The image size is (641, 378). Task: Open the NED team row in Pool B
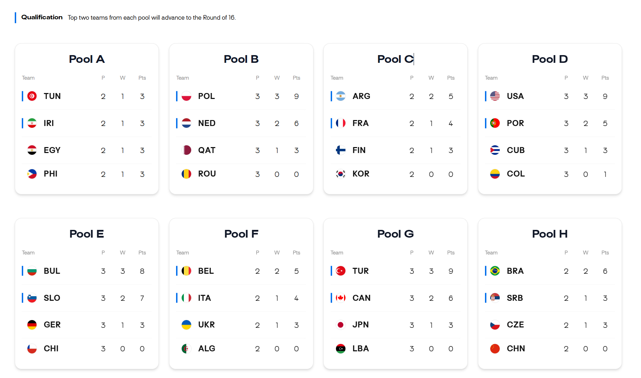click(241, 123)
